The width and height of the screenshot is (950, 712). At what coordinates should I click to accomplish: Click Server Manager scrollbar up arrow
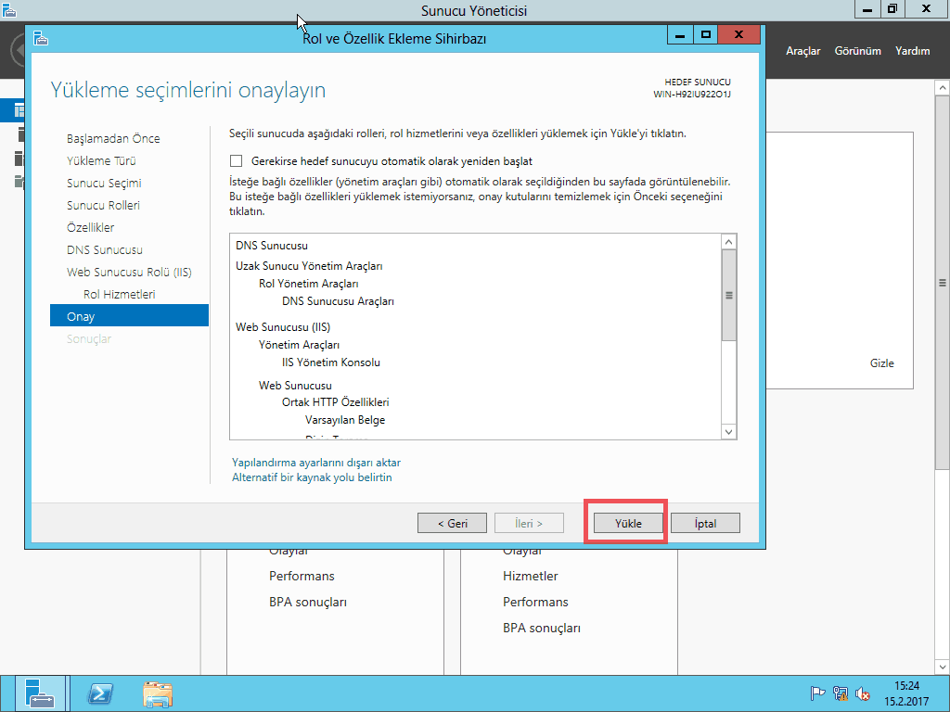pyautogui.click(x=943, y=87)
